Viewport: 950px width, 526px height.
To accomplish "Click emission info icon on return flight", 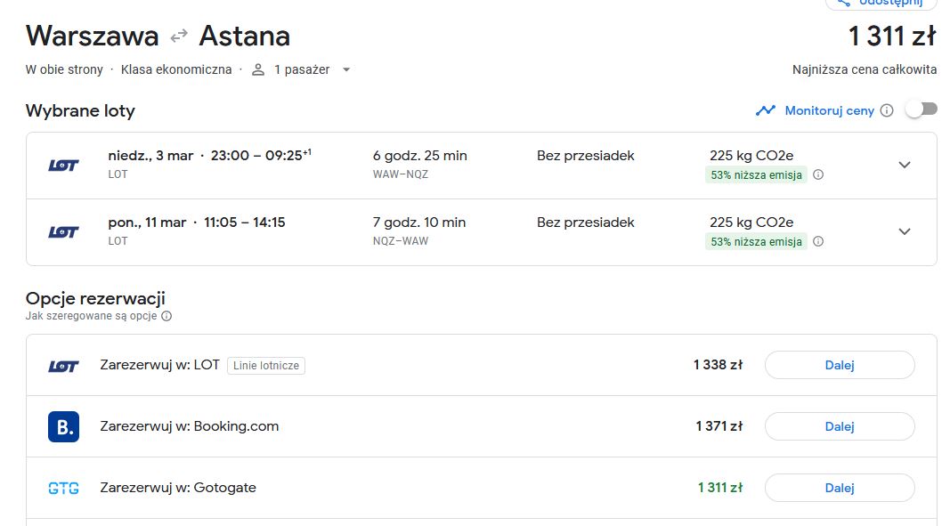I will pyautogui.click(x=818, y=241).
